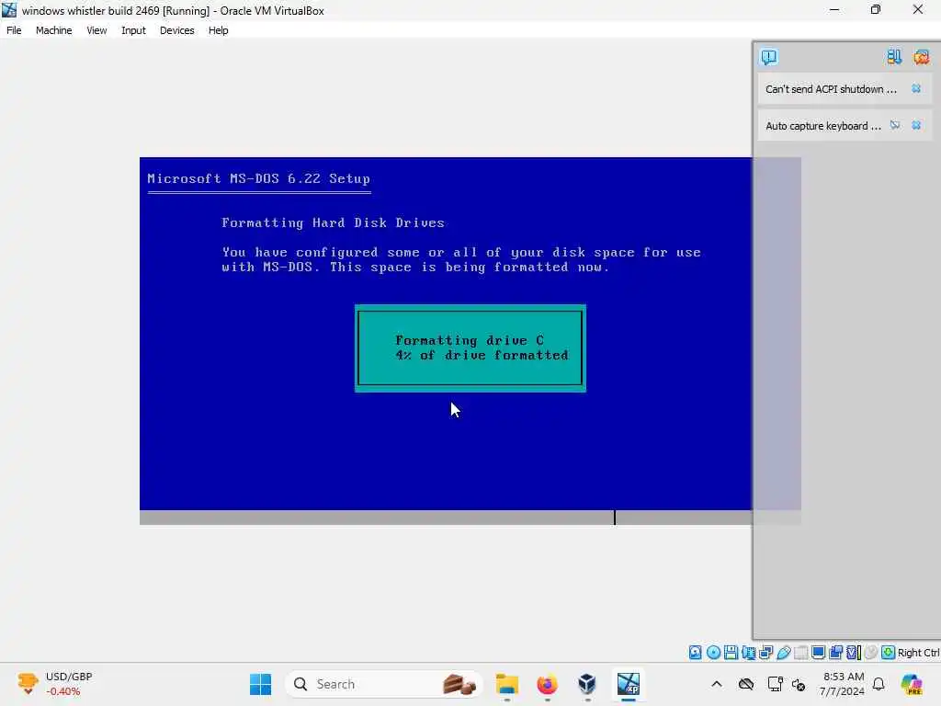Click the mouse integration status icon

click(x=871, y=653)
